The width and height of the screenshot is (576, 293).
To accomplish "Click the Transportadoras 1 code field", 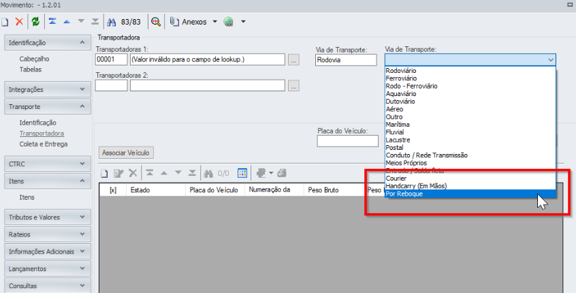I will [111, 59].
